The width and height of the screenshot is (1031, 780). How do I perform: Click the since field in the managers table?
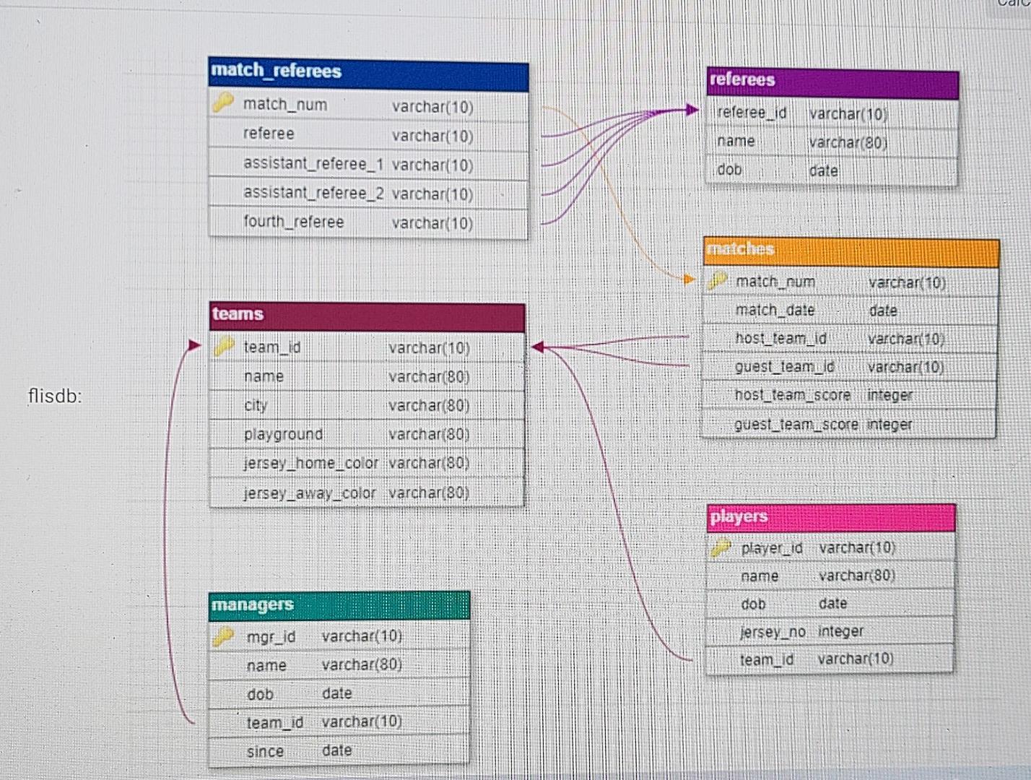(264, 750)
